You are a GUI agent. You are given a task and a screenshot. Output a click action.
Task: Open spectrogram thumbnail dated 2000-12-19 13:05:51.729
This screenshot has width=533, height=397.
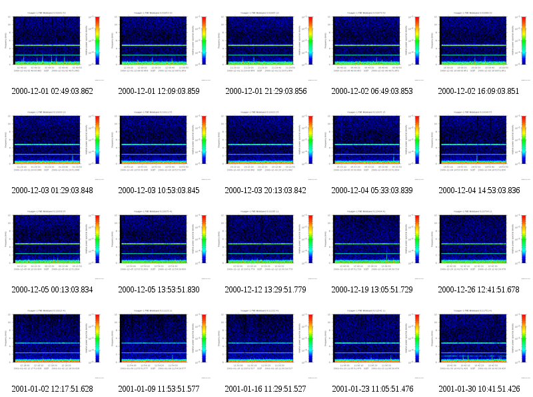point(374,244)
